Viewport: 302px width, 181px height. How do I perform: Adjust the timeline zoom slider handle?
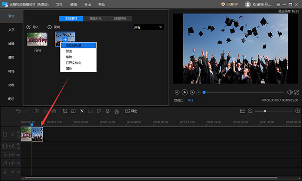265,111
